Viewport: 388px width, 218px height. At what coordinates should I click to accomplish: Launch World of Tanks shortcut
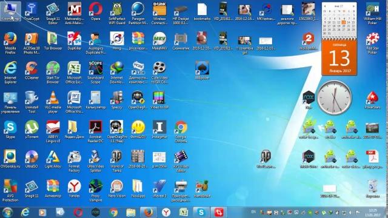[117, 161]
